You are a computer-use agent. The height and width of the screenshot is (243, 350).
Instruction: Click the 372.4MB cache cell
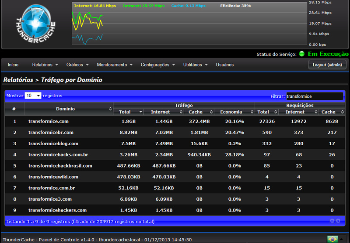[x=199, y=121]
